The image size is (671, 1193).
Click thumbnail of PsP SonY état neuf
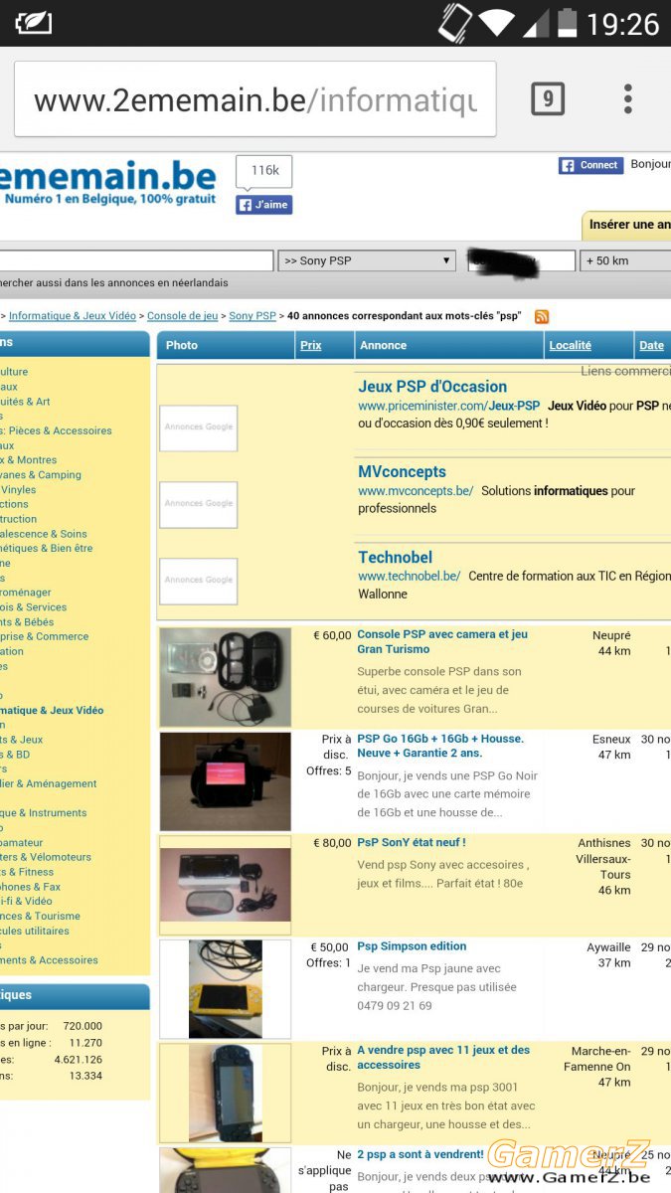point(226,885)
